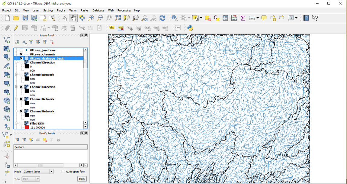Open the Raster menu
This screenshot has width=347, height=184.
coord(85,10)
